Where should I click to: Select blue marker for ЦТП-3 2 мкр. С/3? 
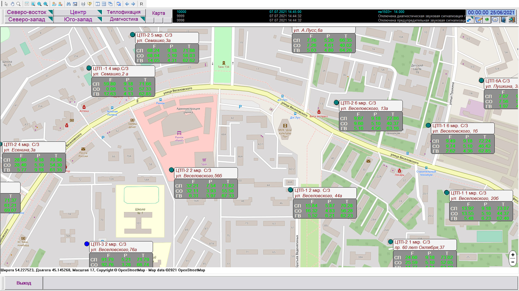(x=87, y=244)
